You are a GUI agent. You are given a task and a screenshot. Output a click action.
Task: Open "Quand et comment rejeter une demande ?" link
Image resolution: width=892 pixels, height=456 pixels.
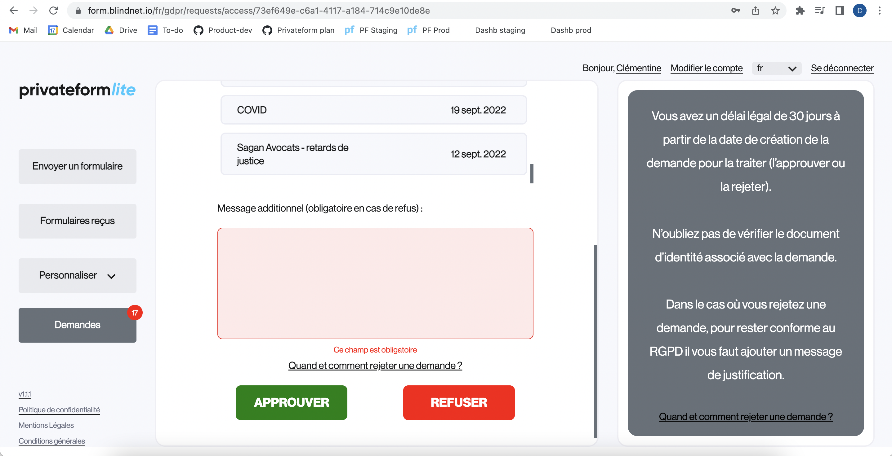pos(375,366)
